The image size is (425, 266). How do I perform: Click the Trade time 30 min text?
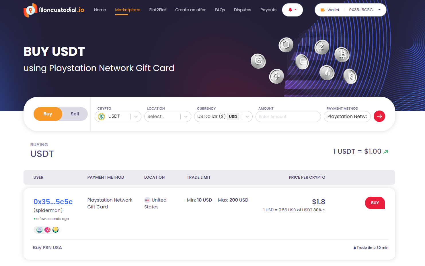point(373,248)
